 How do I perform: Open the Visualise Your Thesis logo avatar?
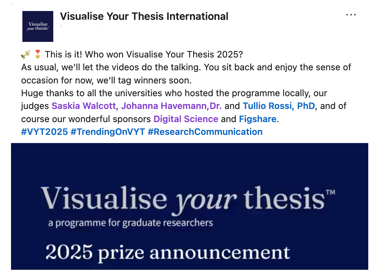(38, 26)
